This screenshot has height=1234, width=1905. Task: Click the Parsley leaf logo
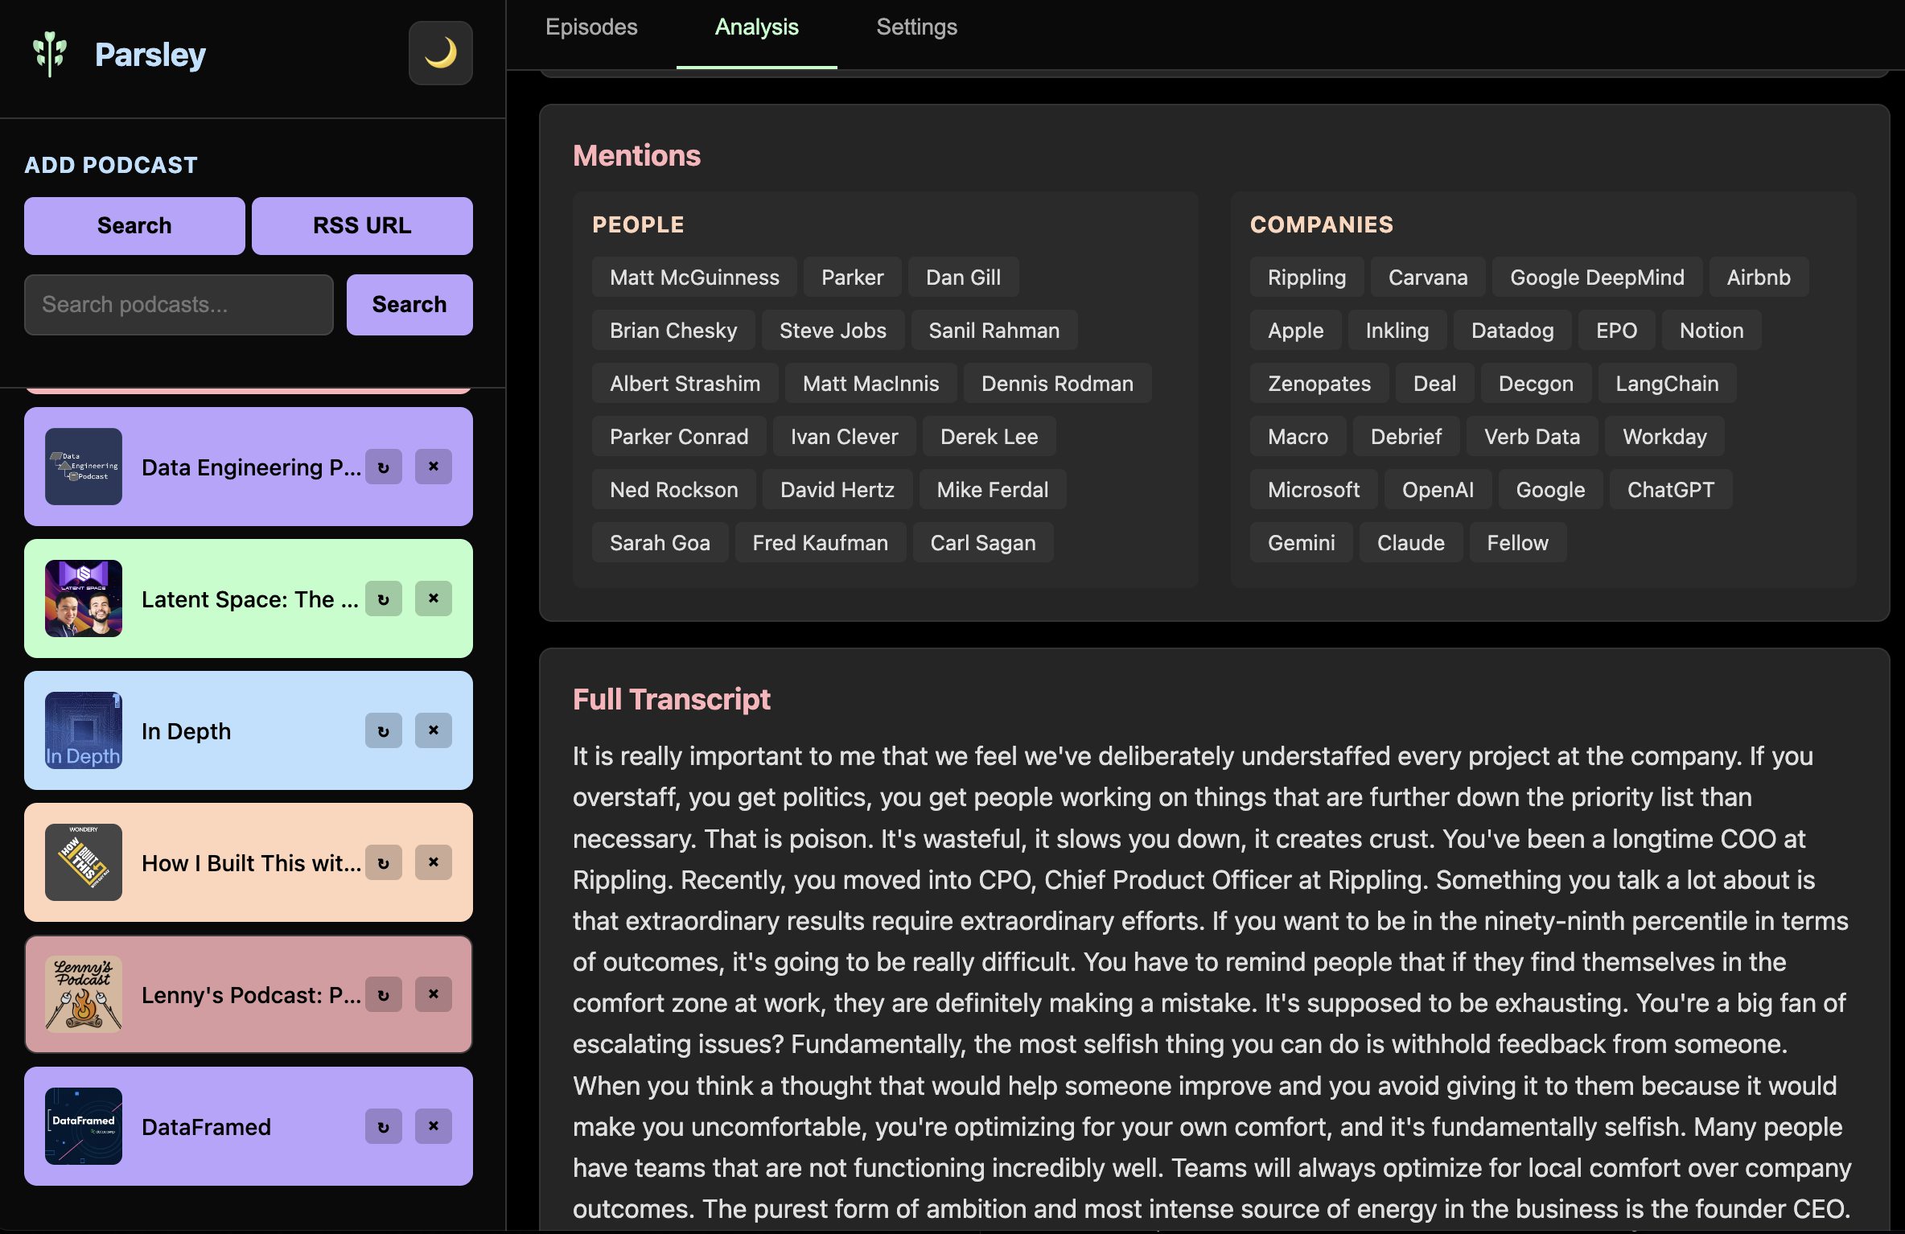click(50, 53)
